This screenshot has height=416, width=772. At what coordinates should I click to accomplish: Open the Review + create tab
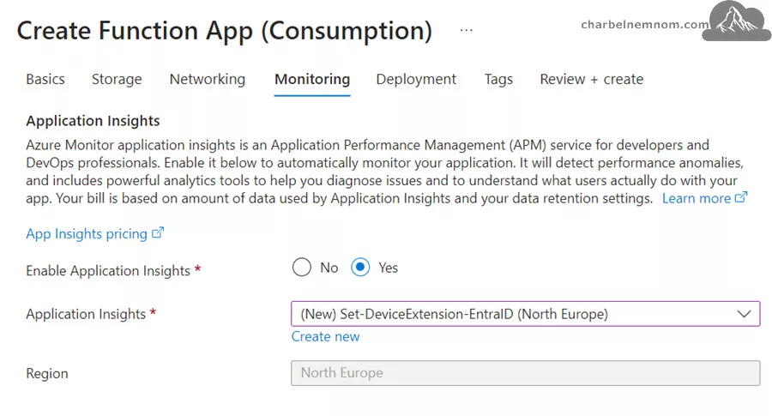click(591, 79)
